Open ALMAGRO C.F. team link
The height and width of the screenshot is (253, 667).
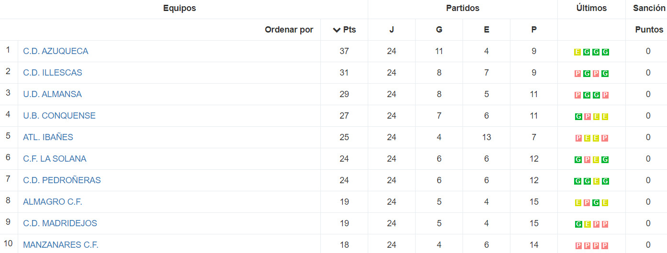click(53, 202)
